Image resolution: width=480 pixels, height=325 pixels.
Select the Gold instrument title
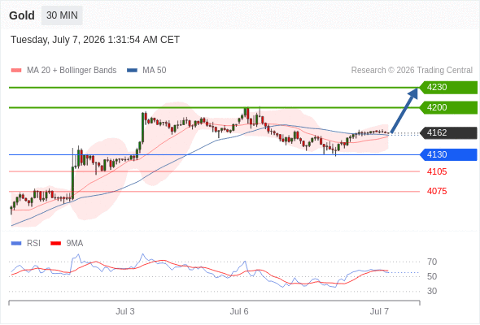22,15
